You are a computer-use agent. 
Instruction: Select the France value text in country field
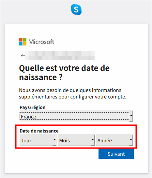[x=28, y=117]
